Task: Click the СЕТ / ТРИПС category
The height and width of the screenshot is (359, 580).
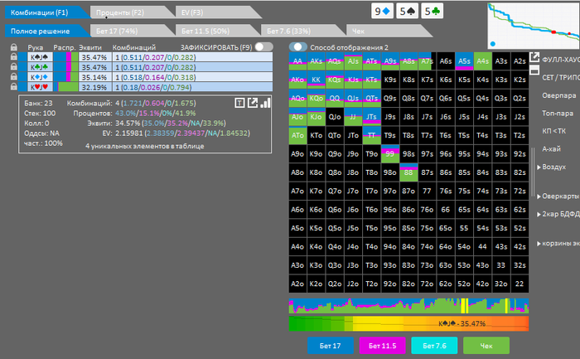Action: [x=561, y=77]
